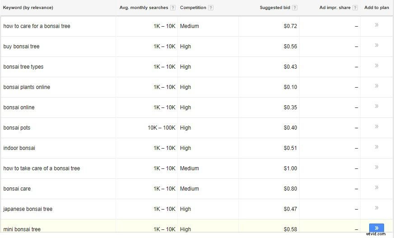Open help for Avg. monthly searches
This screenshot has width=394, height=238.
coord(173,8)
